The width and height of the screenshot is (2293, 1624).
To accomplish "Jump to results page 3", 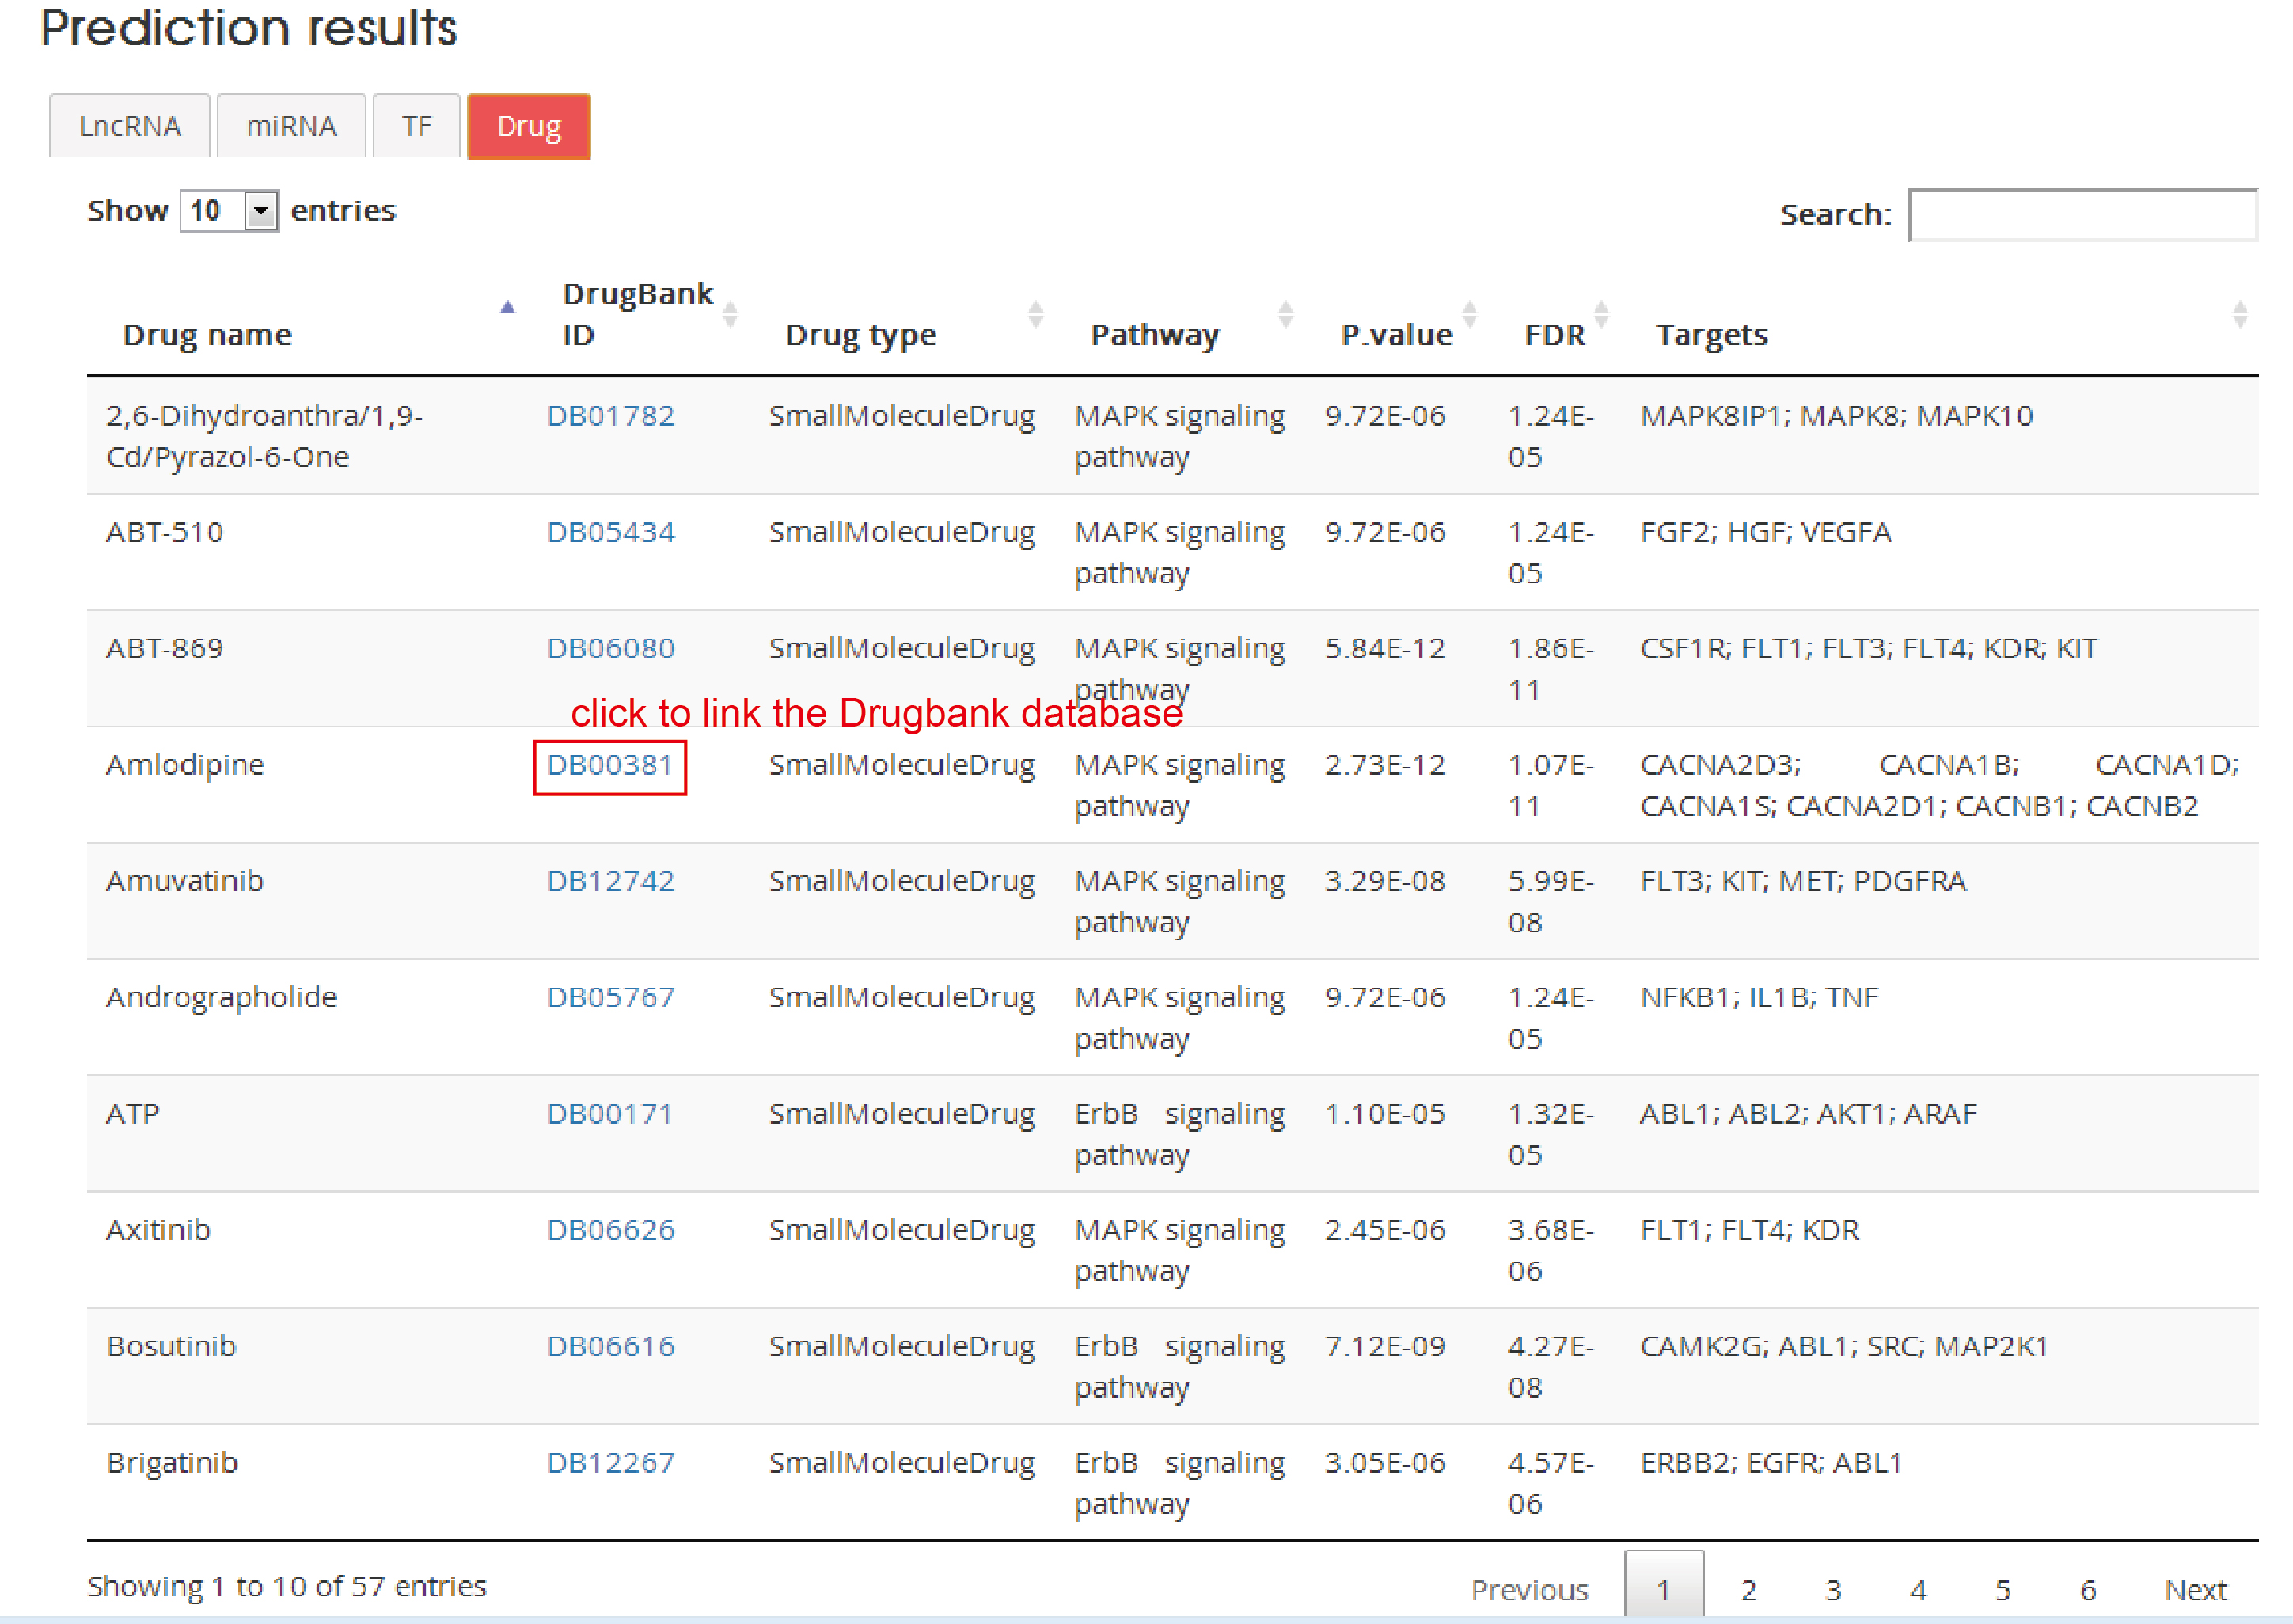I will coord(1833,1589).
